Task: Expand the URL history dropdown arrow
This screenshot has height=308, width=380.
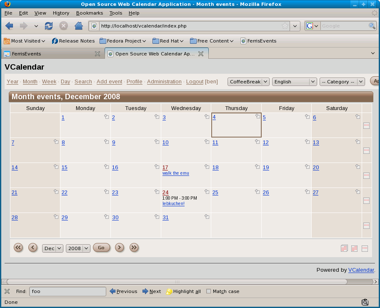Action: [x=295, y=26]
